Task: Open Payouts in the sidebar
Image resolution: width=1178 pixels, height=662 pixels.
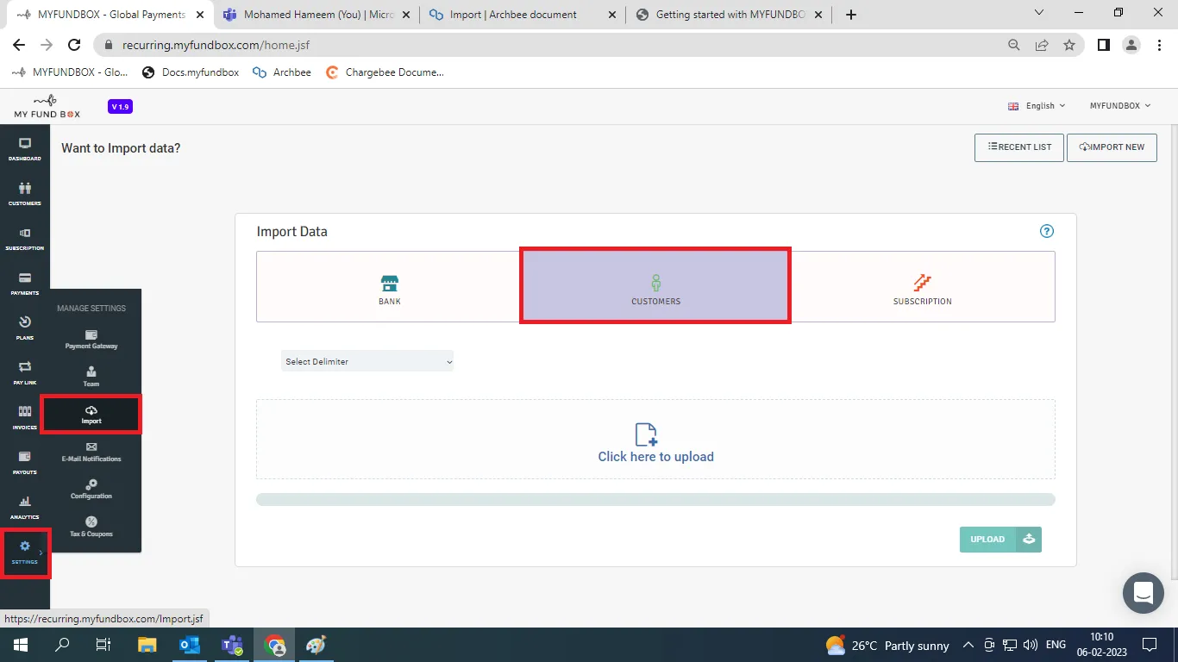Action: tap(25, 463)
